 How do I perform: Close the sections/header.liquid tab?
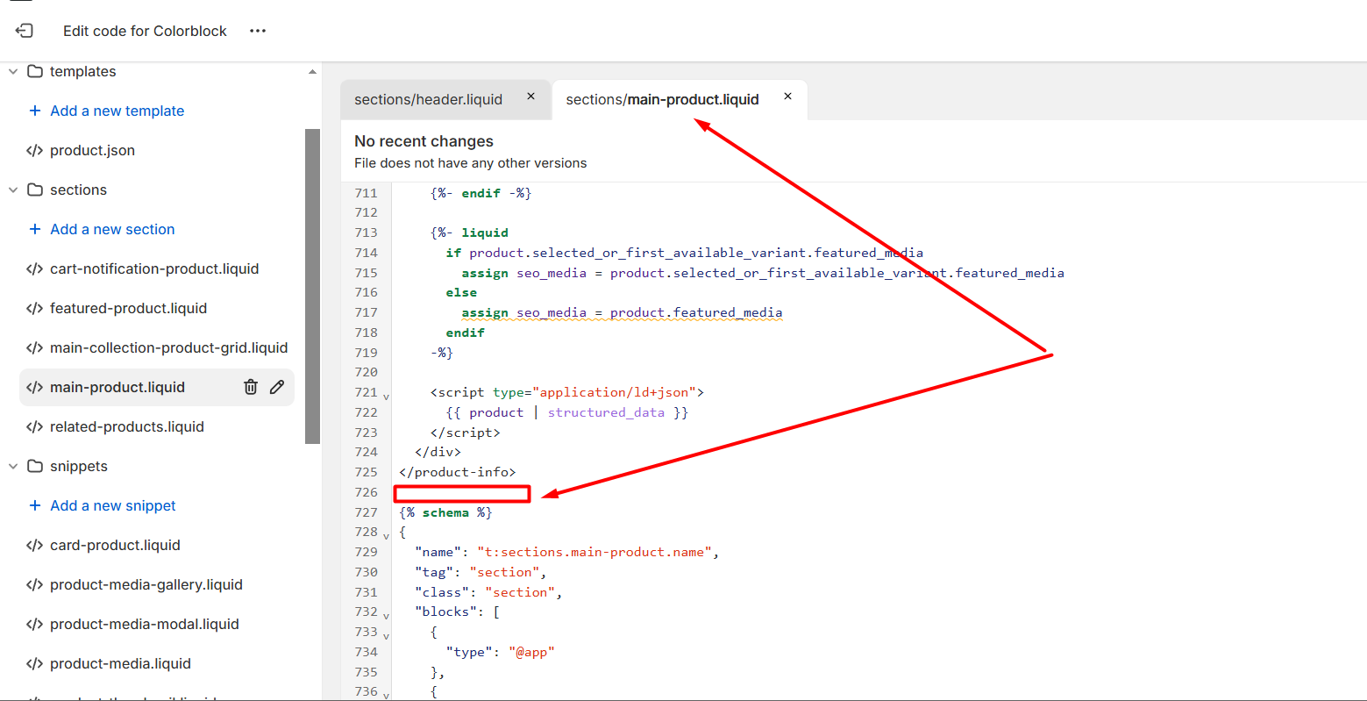pos(530,97)
